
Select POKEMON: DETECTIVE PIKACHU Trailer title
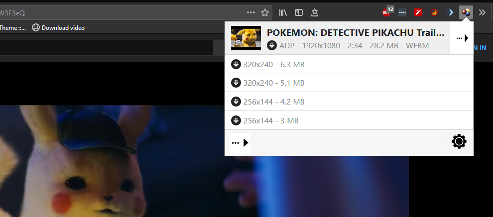coord(356,32)
